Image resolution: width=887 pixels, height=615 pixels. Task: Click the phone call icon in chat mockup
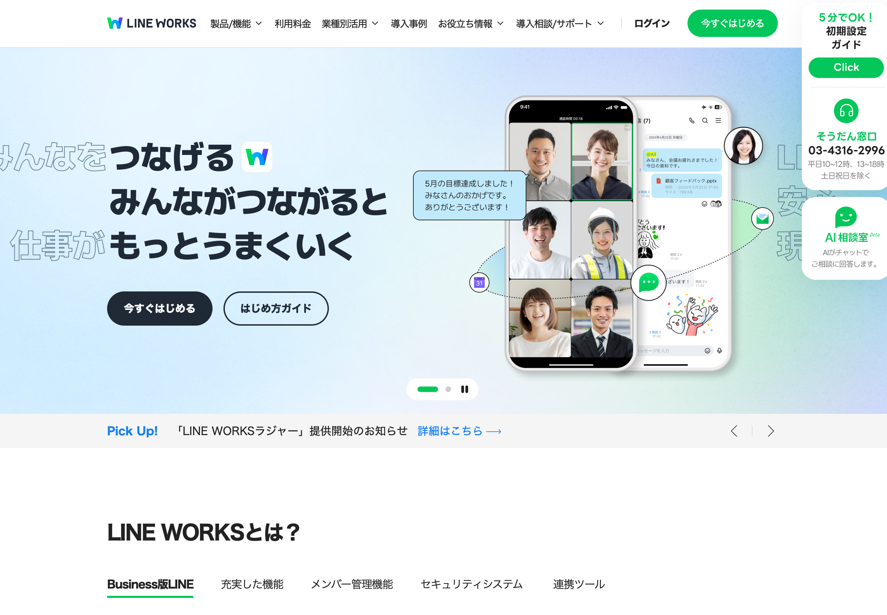click(692, 121)
